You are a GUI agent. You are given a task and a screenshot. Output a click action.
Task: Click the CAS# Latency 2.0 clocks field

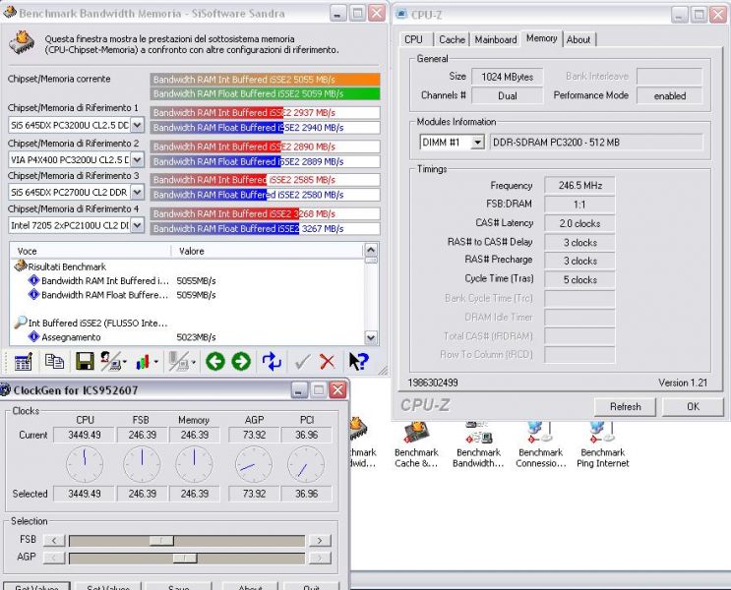(579, 223)
